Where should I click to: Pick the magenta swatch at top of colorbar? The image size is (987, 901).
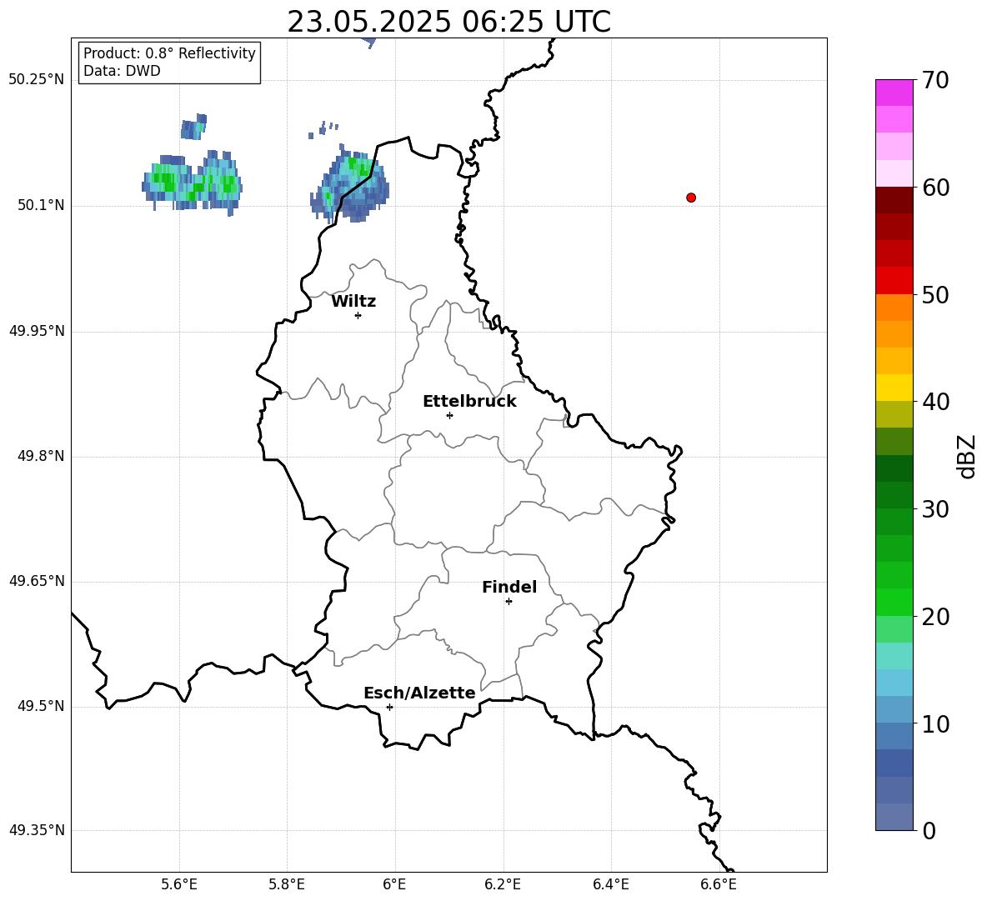point(894,93)
